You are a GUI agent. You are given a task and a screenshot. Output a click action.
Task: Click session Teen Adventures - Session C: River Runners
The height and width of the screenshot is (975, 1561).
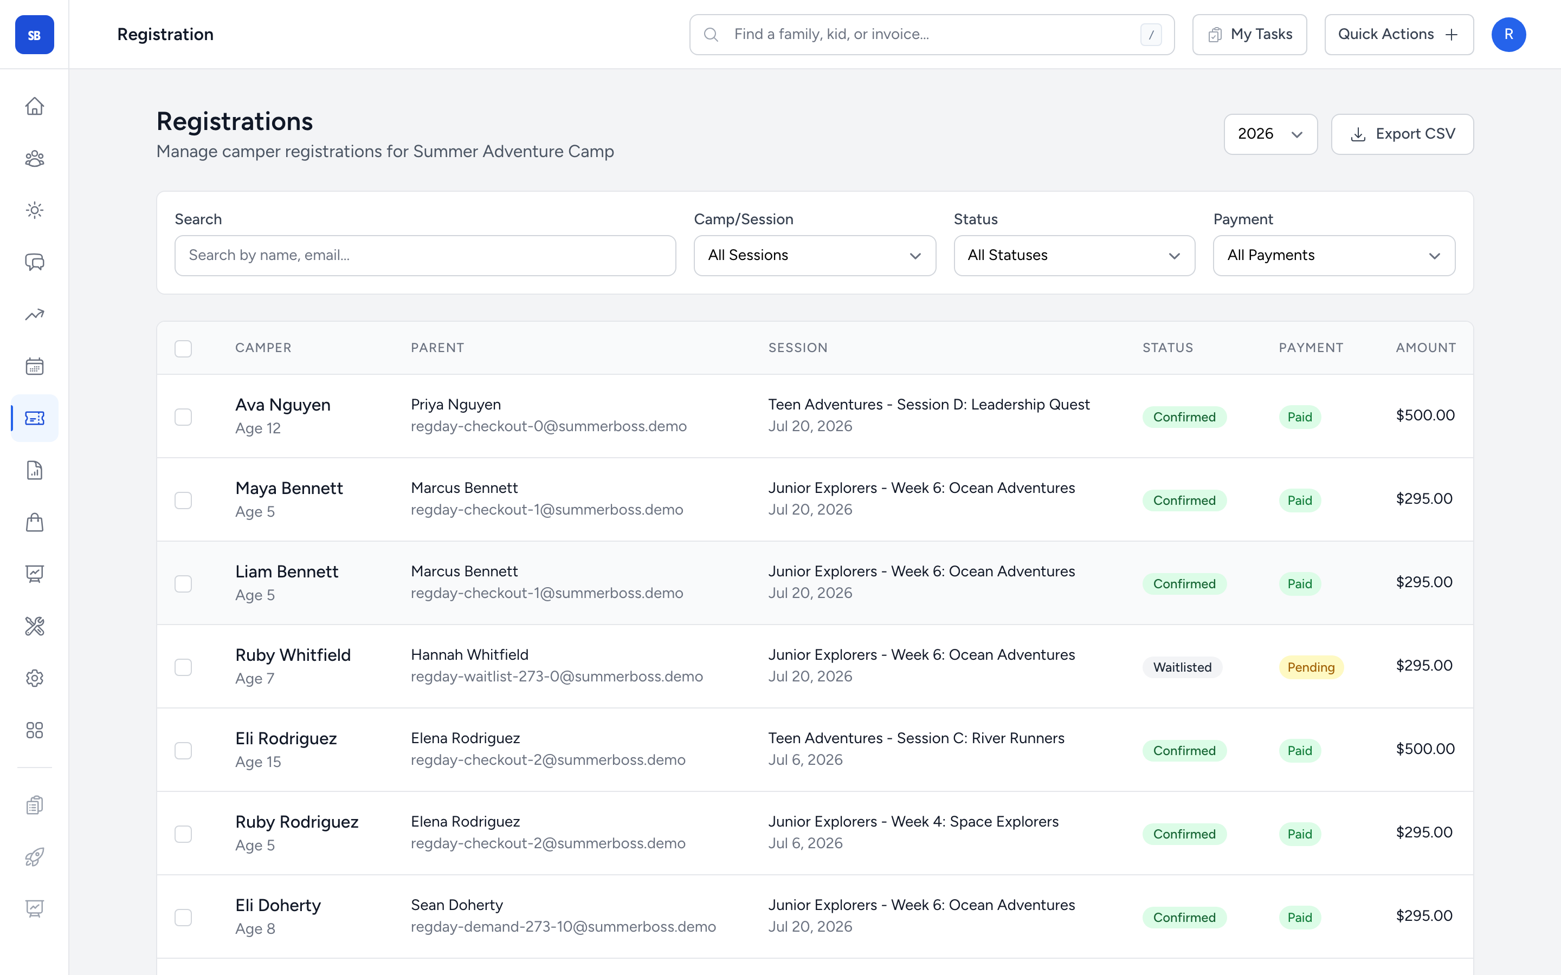pyautogui.click(x=916, y=738)
